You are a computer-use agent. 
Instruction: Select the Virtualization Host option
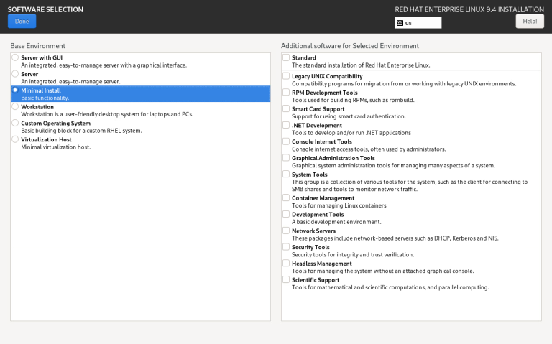click(15, 139)
